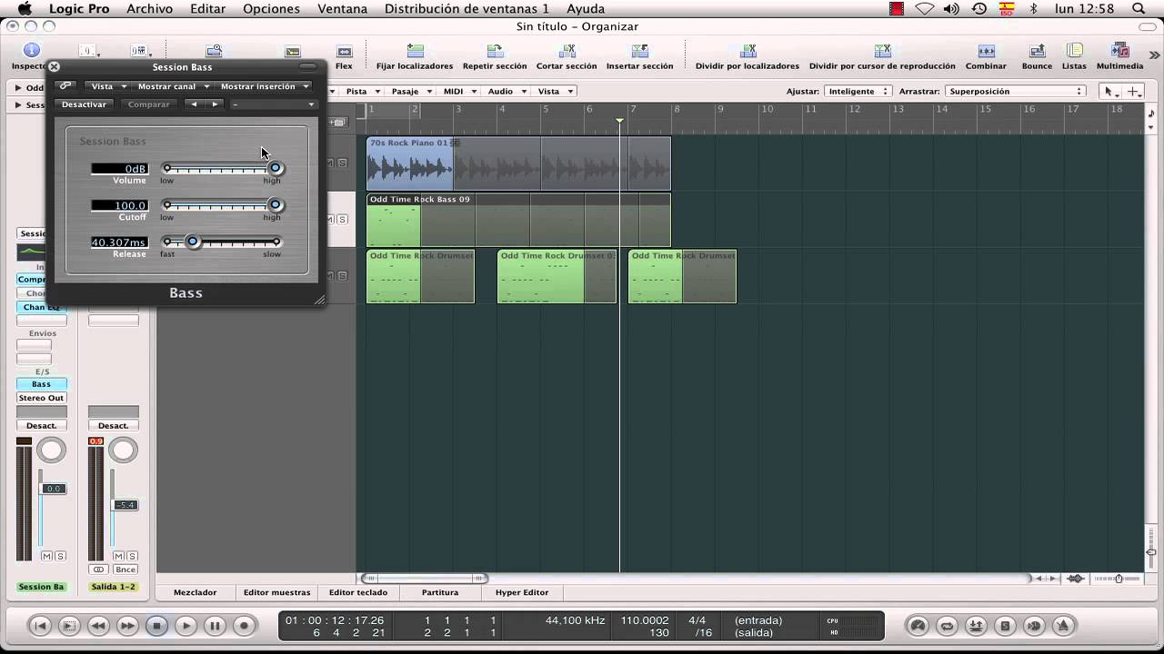Open Vista dropdown in Session Bass window
The width and height of the screenshot is (1164, 654).
(107, 86)
